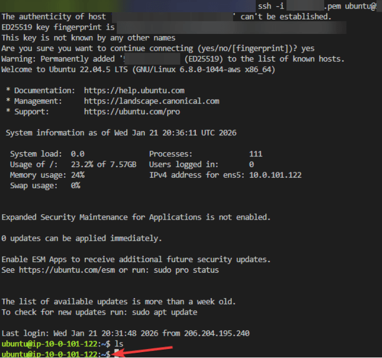Open the help.ubuntu.com documentation link

pyautogui.click(x=134, y=91)
